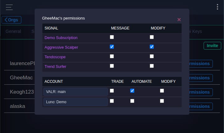224x133 pixels.
Task: Disable Automate for VALR: main account
Action: click(x=132, y=91)
